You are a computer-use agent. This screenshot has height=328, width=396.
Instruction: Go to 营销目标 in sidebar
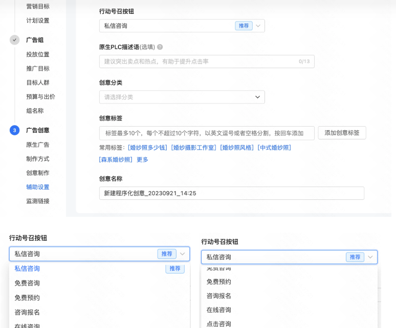click(38, 6)
